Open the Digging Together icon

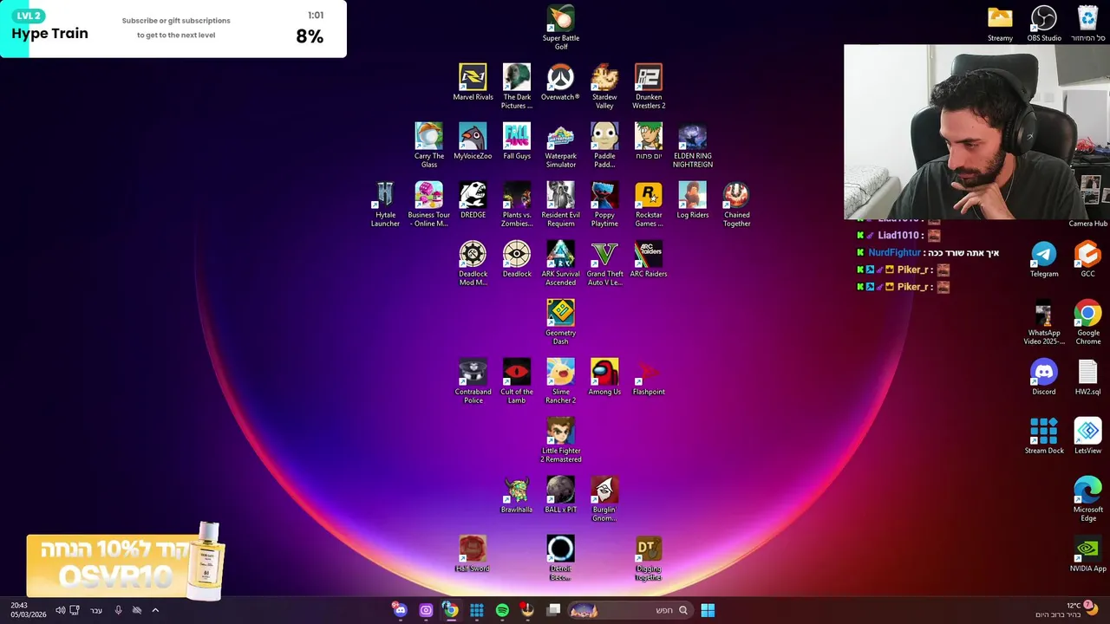click(x=649, y=558)
